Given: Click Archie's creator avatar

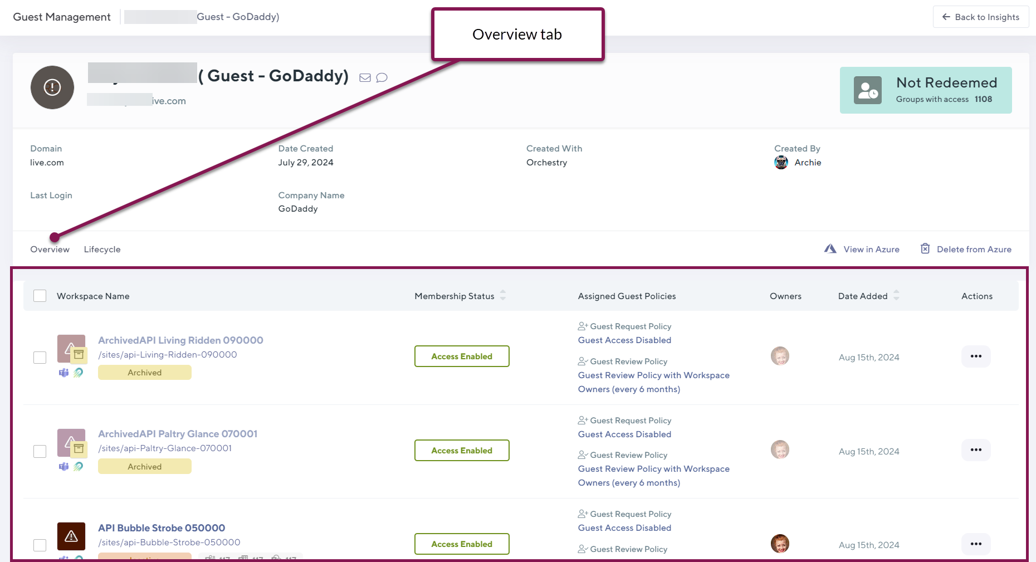Looking at the screenshot, I should (x=781, y=163).
